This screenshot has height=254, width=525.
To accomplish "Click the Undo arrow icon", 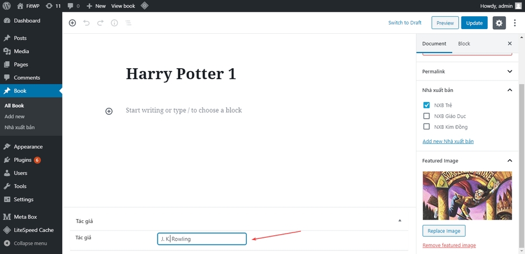I will pyautogui.click(x=86, y=23).
